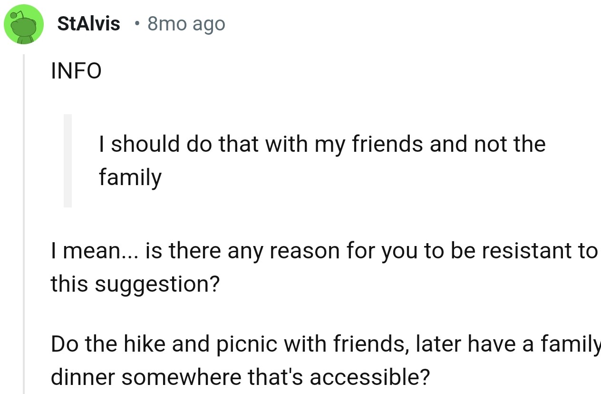Click the quoted line "I should do that"

pyautogui.click(x=157, y=144)
